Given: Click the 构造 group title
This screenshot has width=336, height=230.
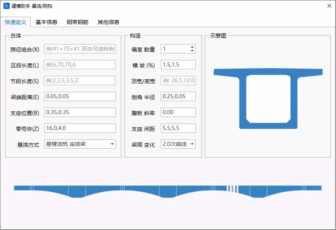Looking at the screenshot, I should click(x=135, y=36).
